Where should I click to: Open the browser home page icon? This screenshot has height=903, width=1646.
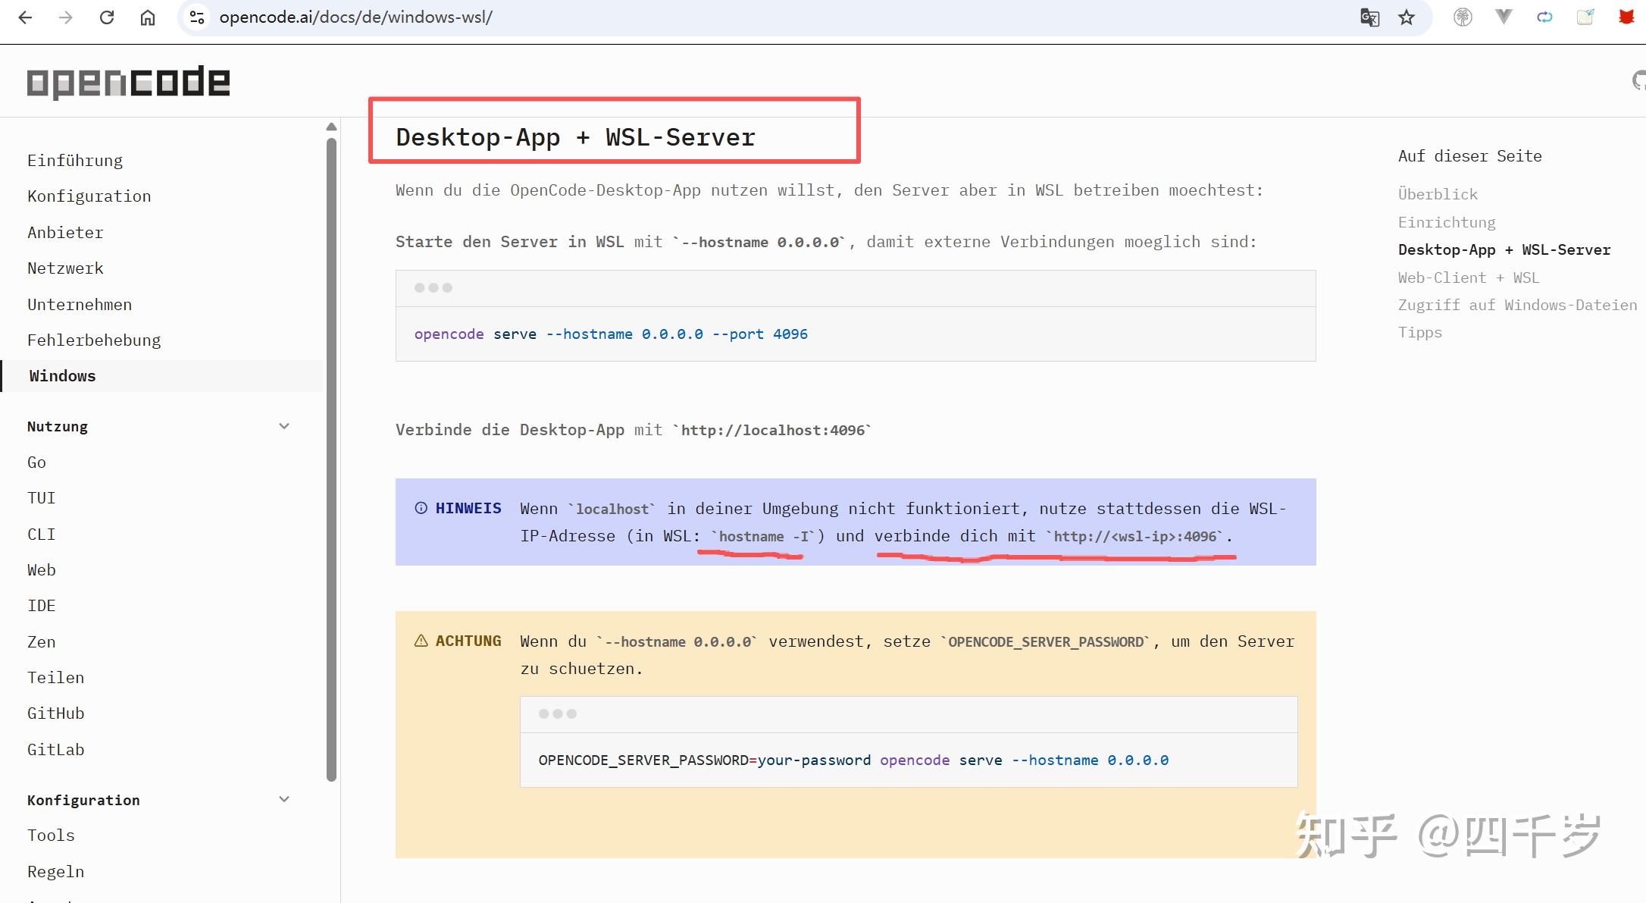(x=148, y=17)
